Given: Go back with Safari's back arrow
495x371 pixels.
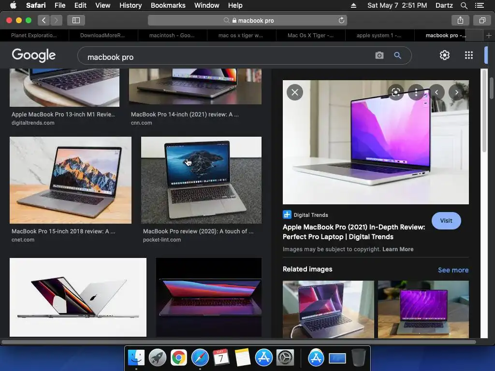Looking at the screenshot, I should [x=44, y=20].
